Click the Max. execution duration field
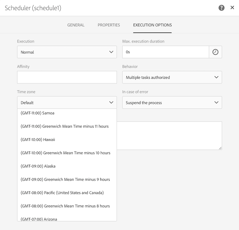The width and height of the screenshot is (239, 230). pyautogui.click(x=165, y=52)
